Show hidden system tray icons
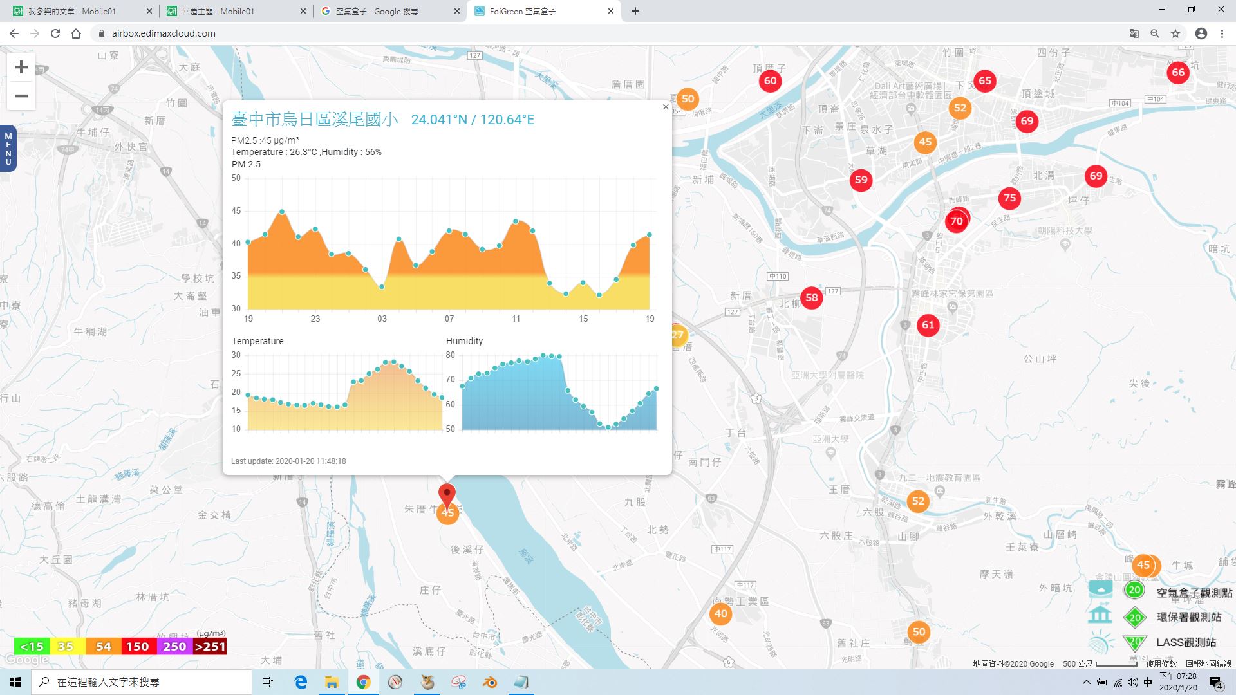This screenshot has height=695, width=1236. coord(1086,682)
